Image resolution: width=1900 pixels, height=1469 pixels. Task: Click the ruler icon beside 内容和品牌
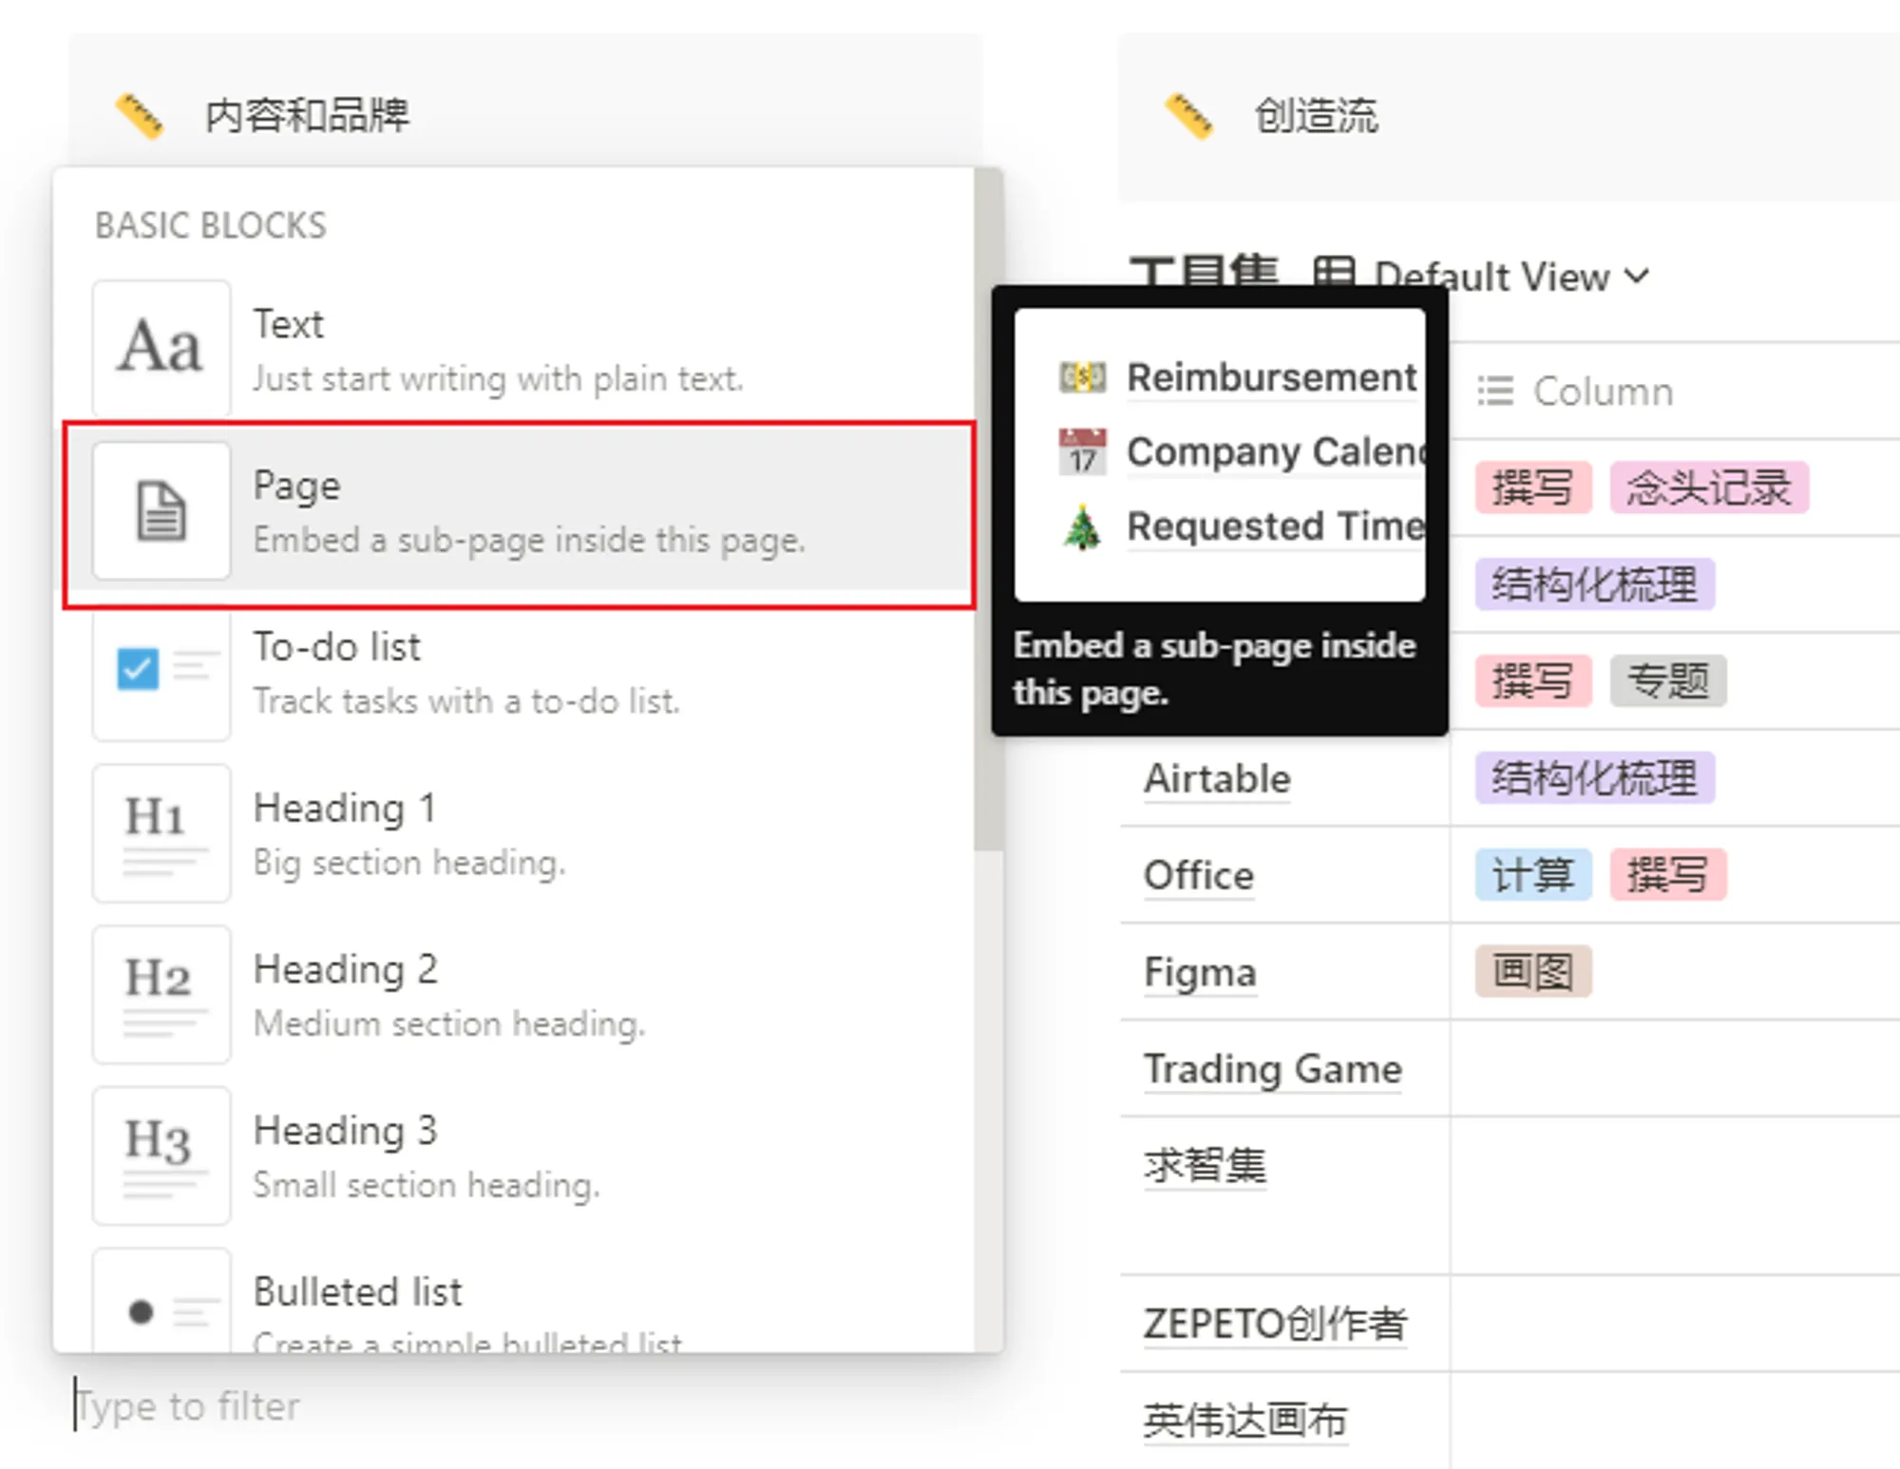139,116
